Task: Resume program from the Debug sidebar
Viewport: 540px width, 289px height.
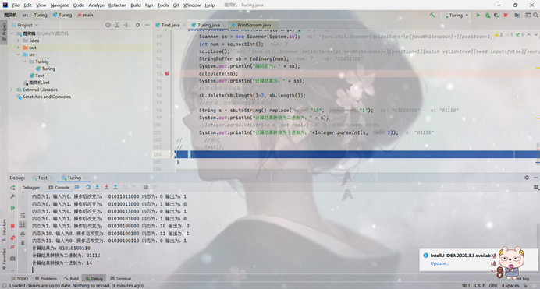Action: tap(12, 208)
